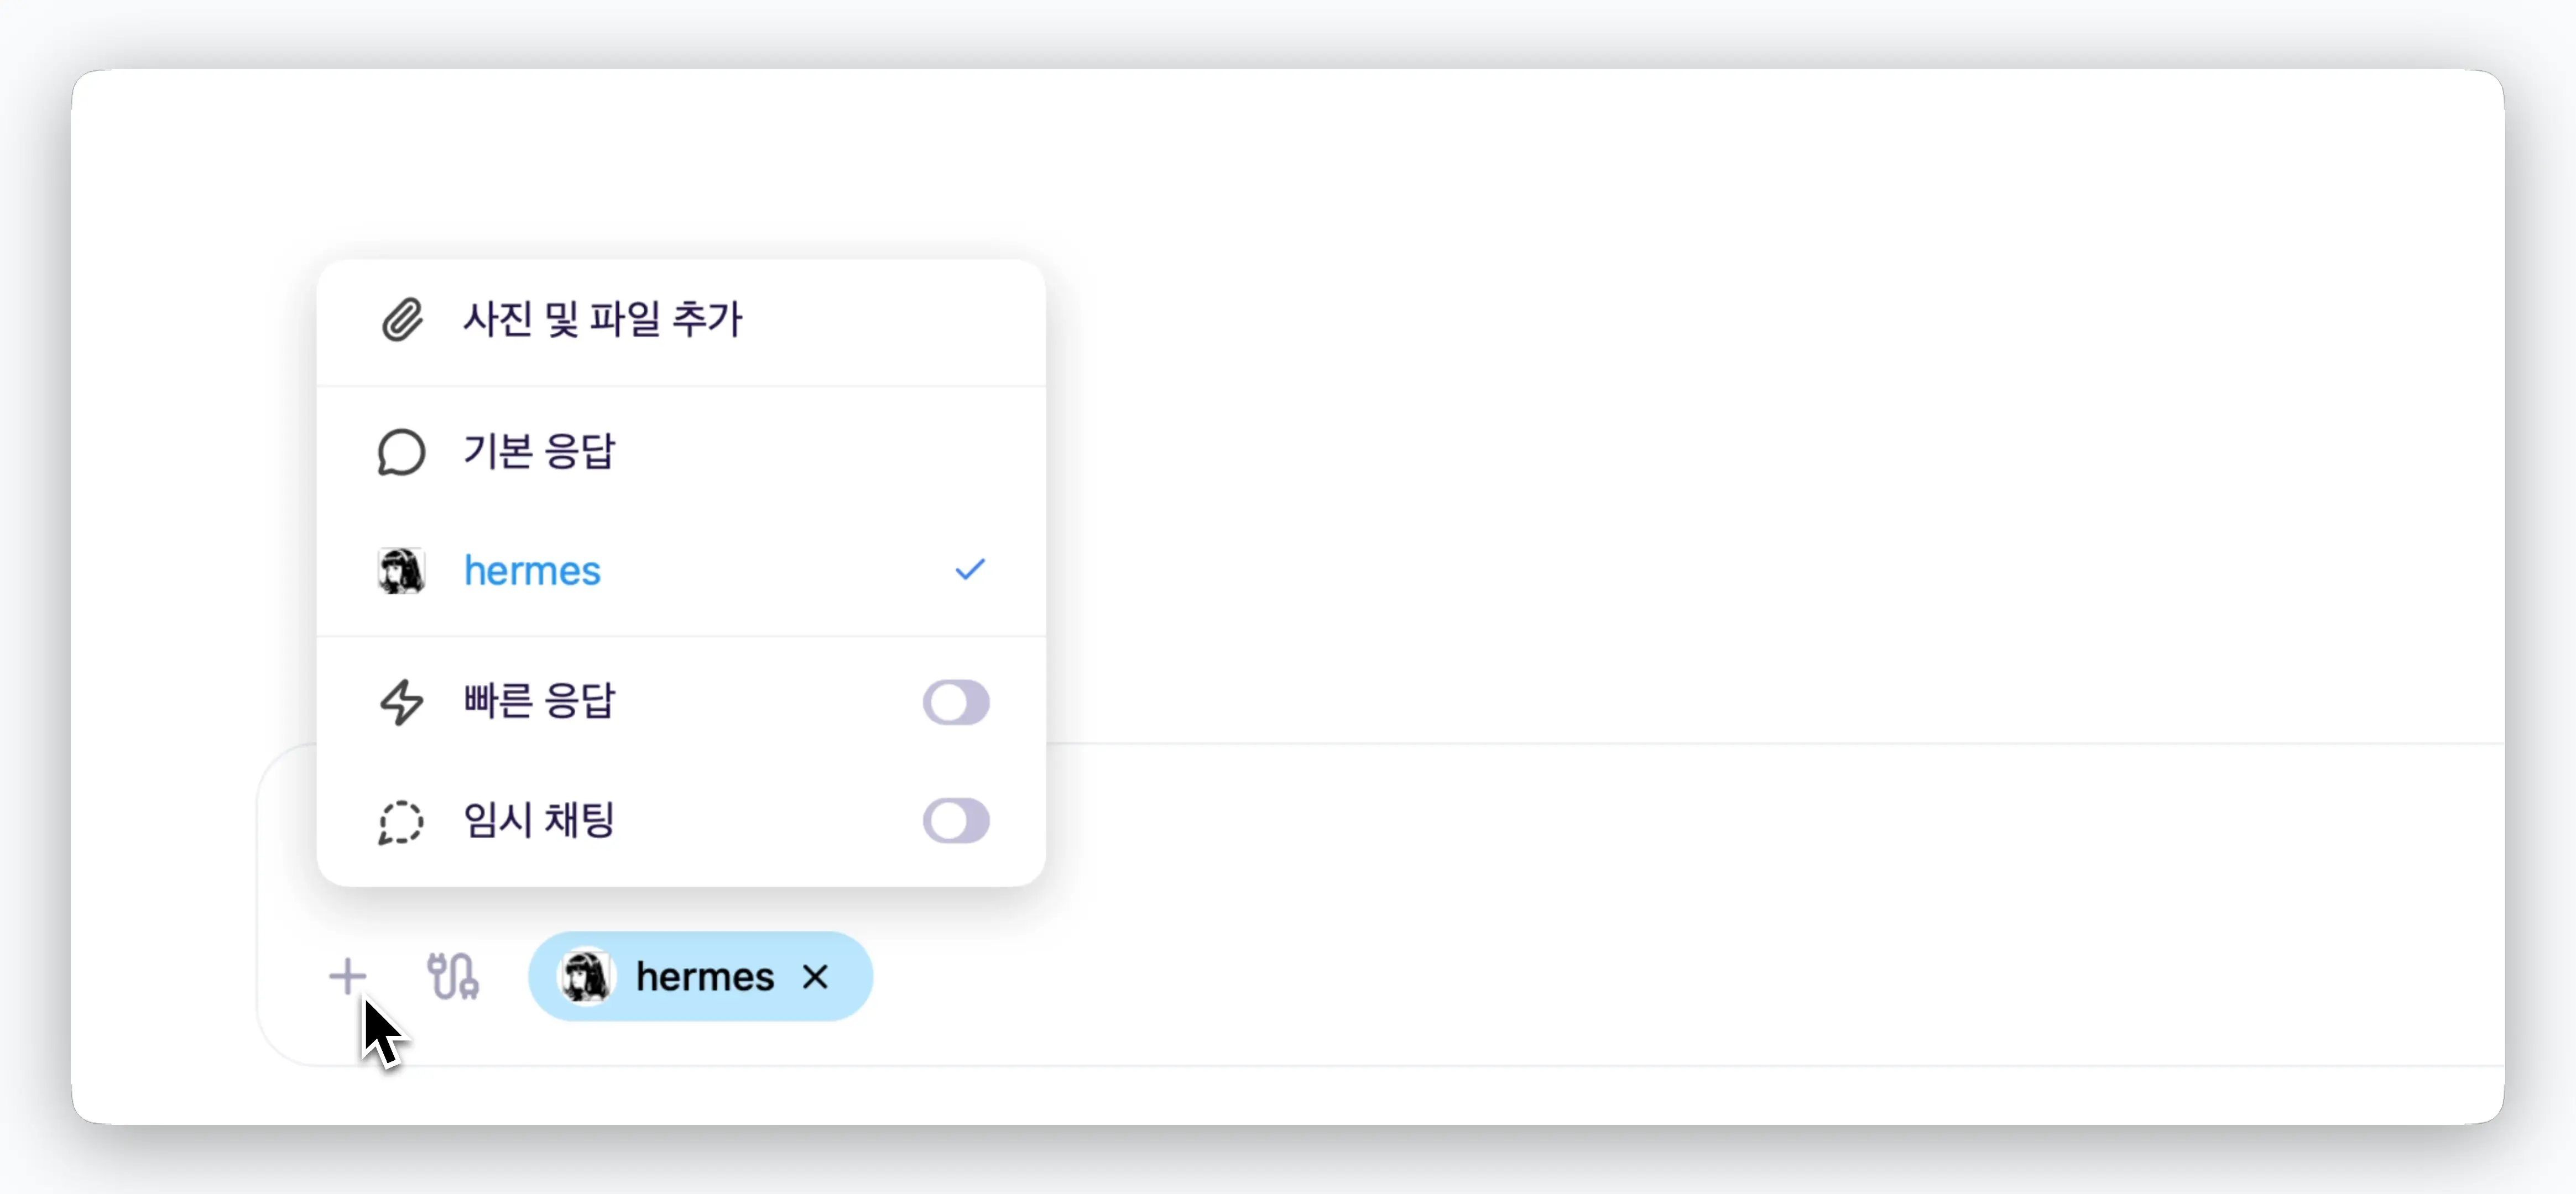Click the hermes avatar in the chip
This screenshot has width=2576, height=1194.
pyautogui.click(x=586, y=976)
